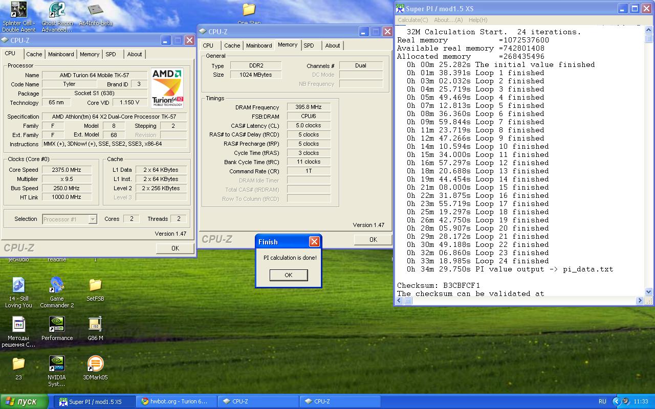Click OK in the Finish dialog
Viewport: 655px width, 409px height.
pos(289,275)
